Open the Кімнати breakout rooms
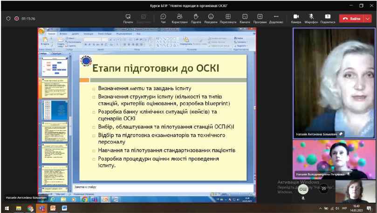Image resolution: width=377 pixels, height=213 pixels. point(245,18)
